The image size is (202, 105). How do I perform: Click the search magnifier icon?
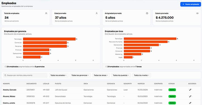coord(5,75)
